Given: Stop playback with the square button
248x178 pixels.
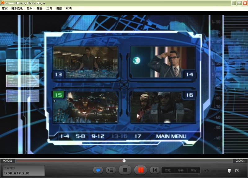Looking at the screenshot, I should [125, 170].
